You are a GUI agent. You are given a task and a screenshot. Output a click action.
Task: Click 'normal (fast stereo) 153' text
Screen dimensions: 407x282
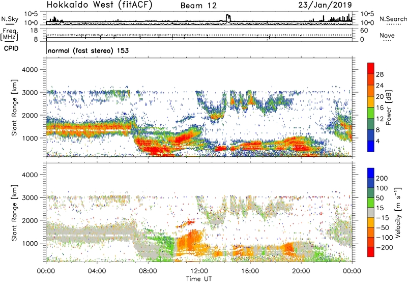(x=88, y=50)
